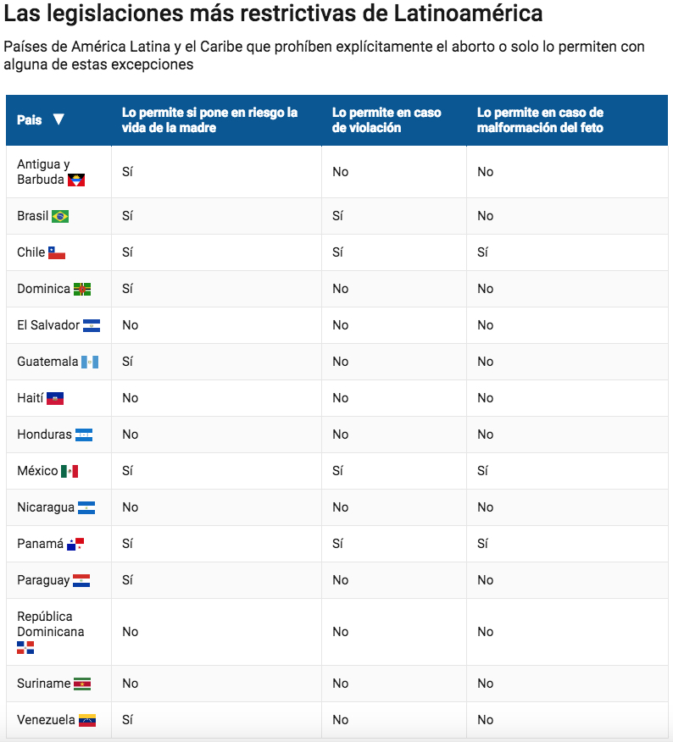Screen dimensions: 673x742
Task: Click the Chile flag icon
Action: coord(57,252)
